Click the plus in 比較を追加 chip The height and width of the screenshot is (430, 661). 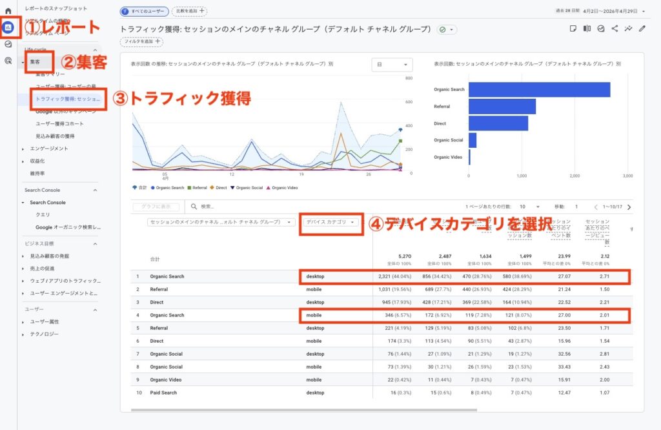[x=202, y=11]
